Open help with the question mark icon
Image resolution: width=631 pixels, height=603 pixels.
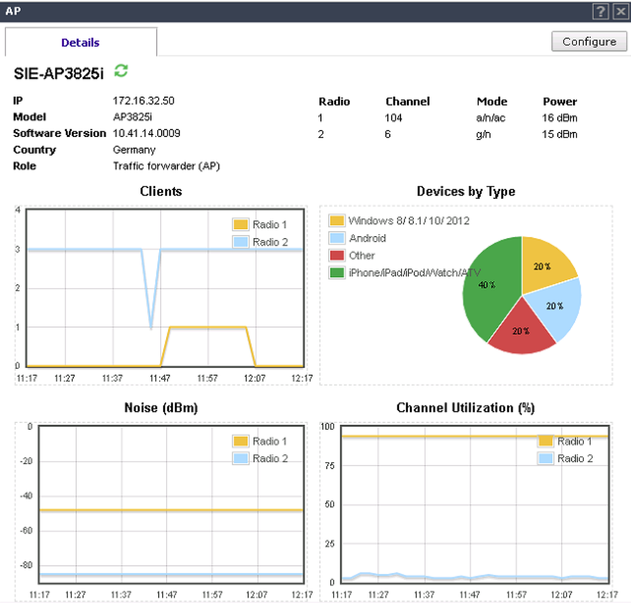601,11
